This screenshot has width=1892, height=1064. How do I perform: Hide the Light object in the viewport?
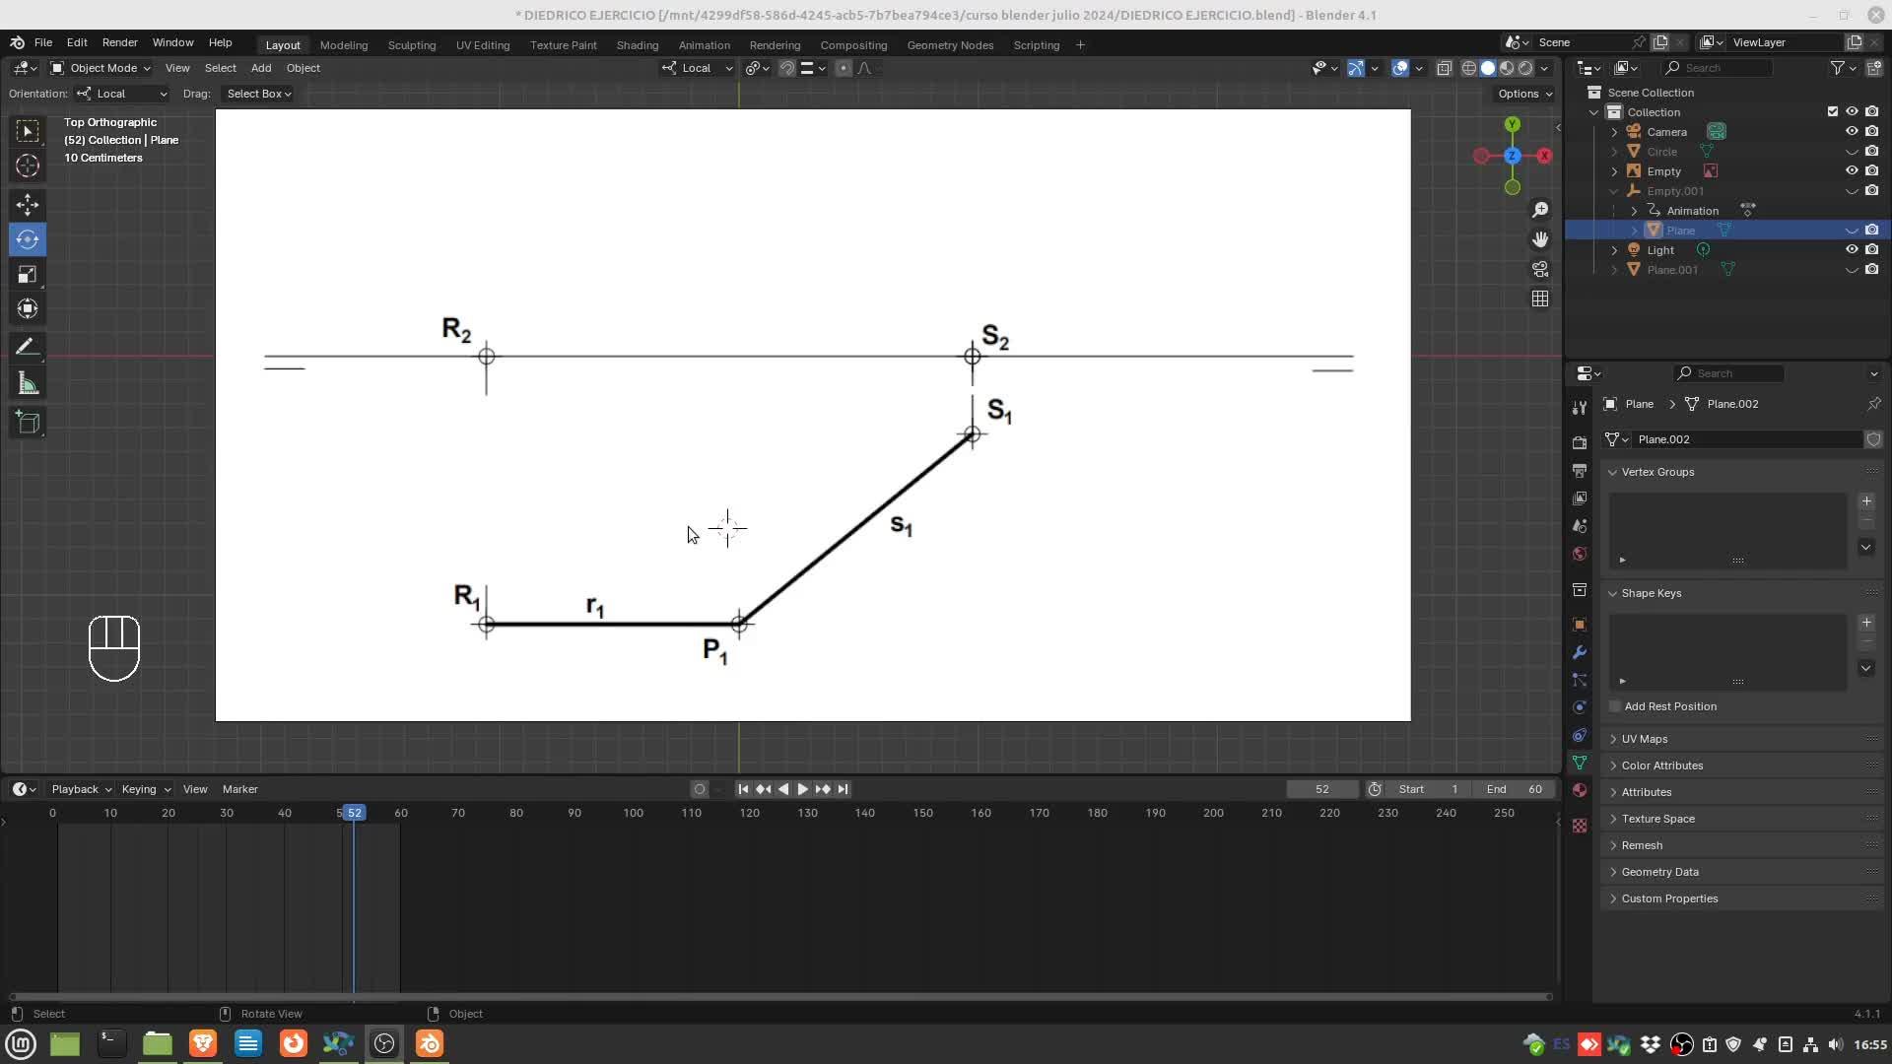(x=1852, y=249)
